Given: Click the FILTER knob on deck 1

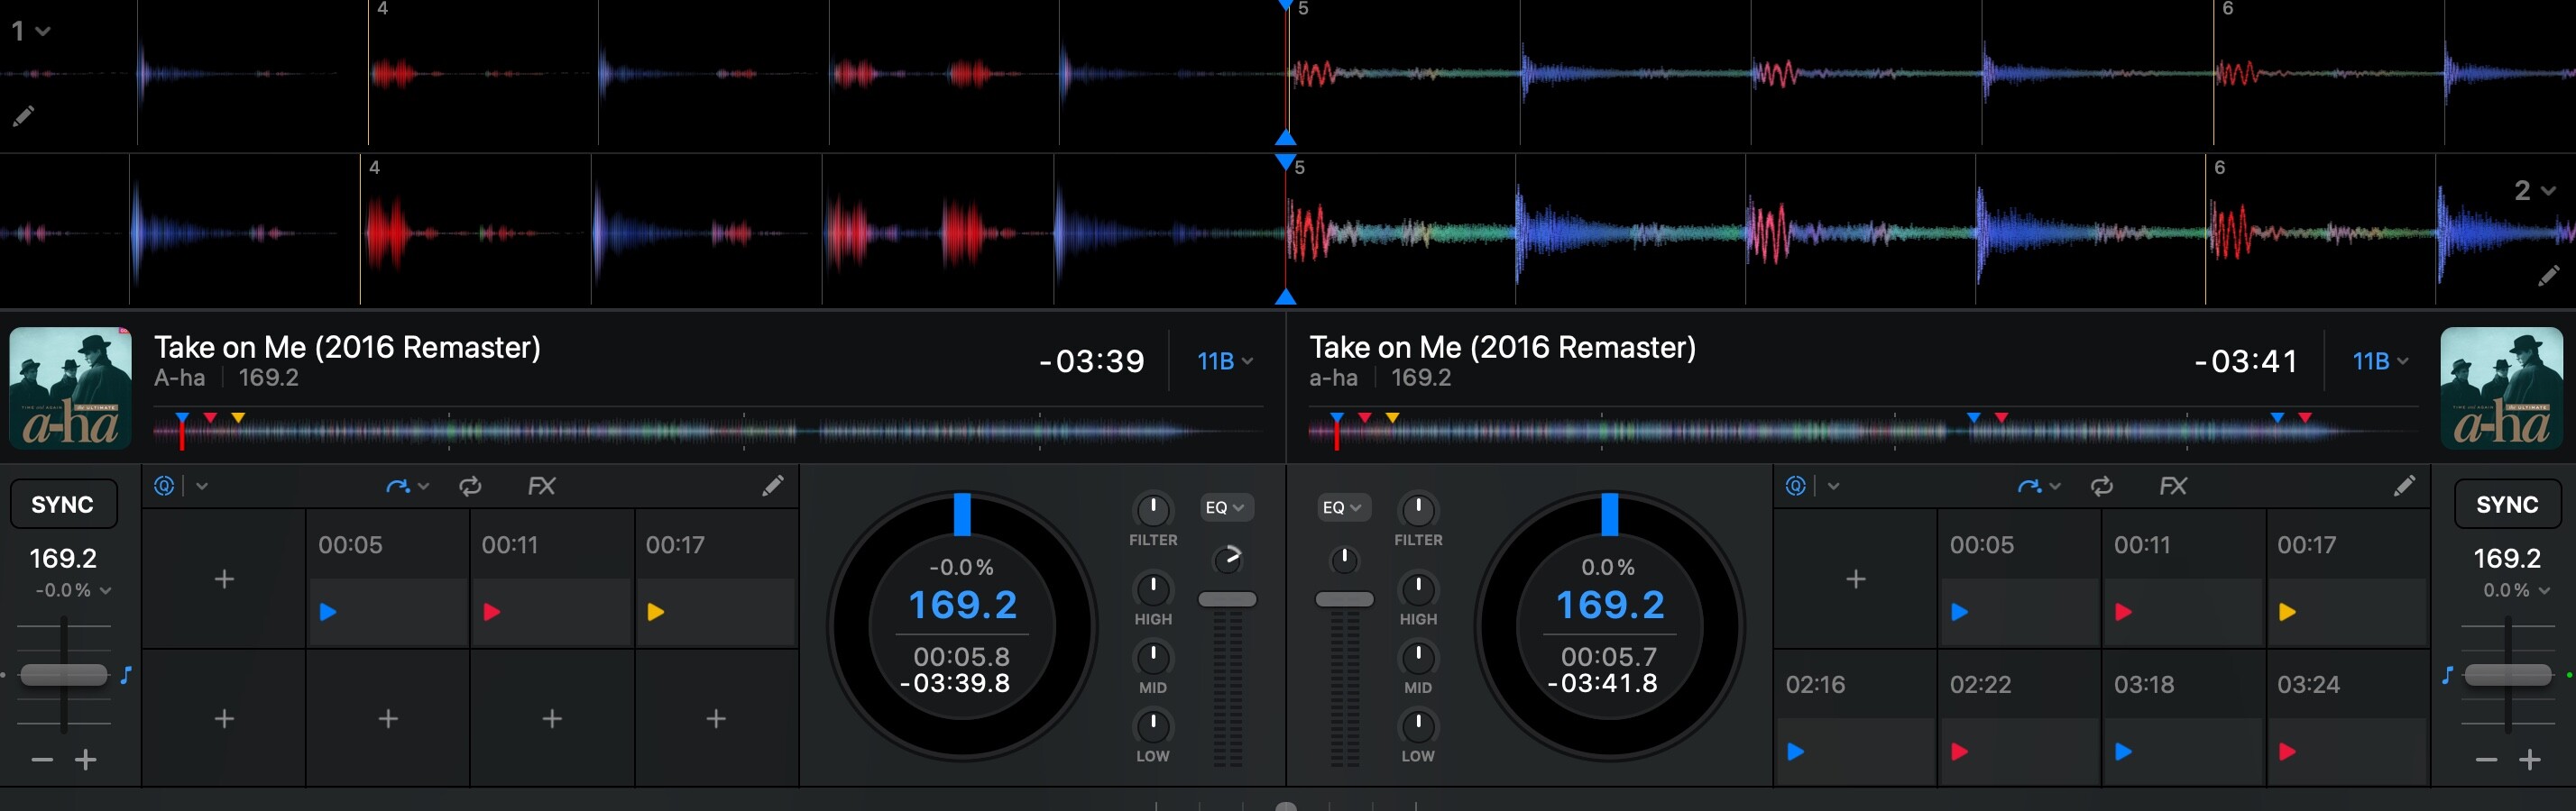Looking at the screenshot, I should click(x=1153, y=509).
